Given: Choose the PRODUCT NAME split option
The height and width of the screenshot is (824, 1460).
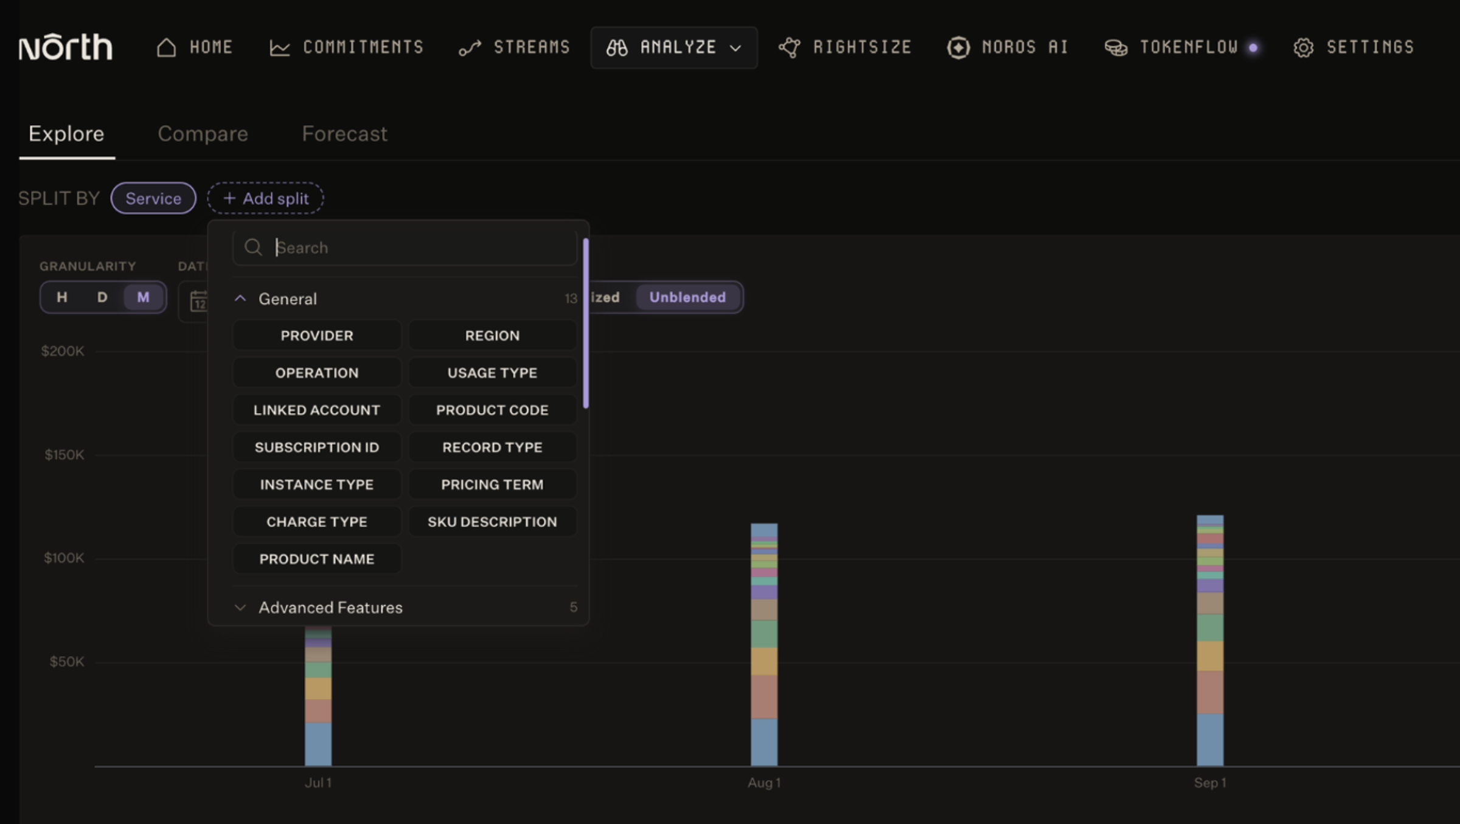Looking at the screenshot, I should click(x=317, y=559).
